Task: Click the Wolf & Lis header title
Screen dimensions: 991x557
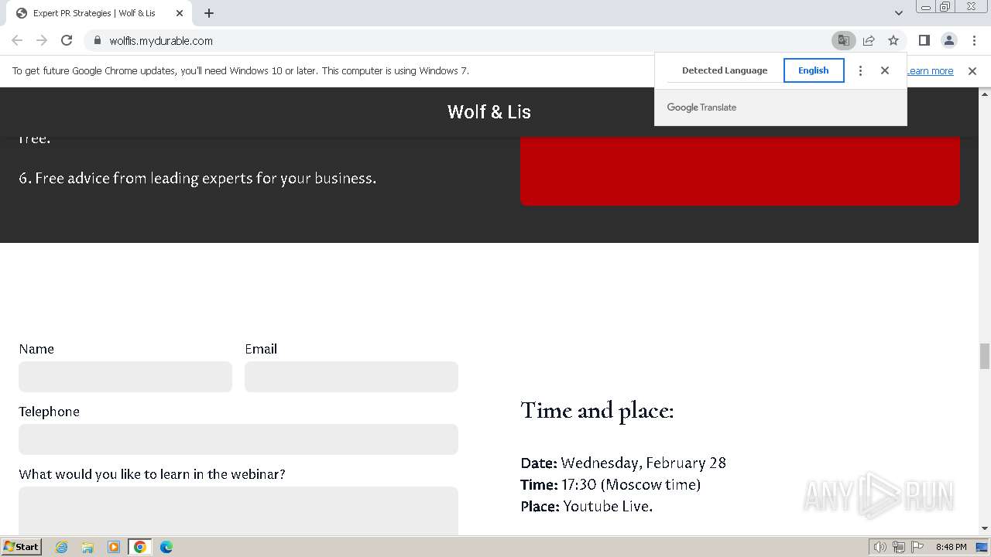Action: click(489, 111)
